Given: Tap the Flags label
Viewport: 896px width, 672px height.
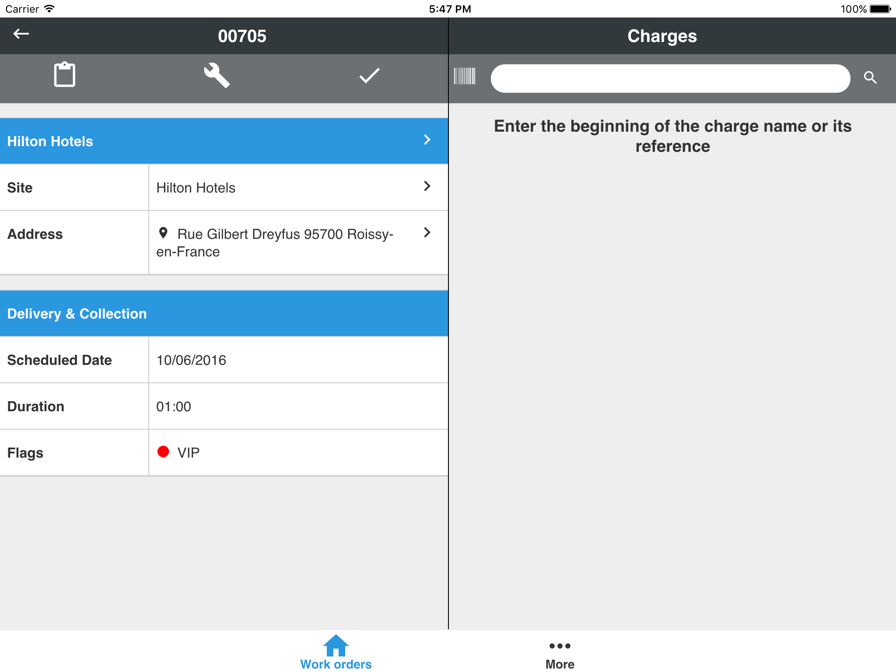Looking at the screenshot, I should (x=25, y=453).
